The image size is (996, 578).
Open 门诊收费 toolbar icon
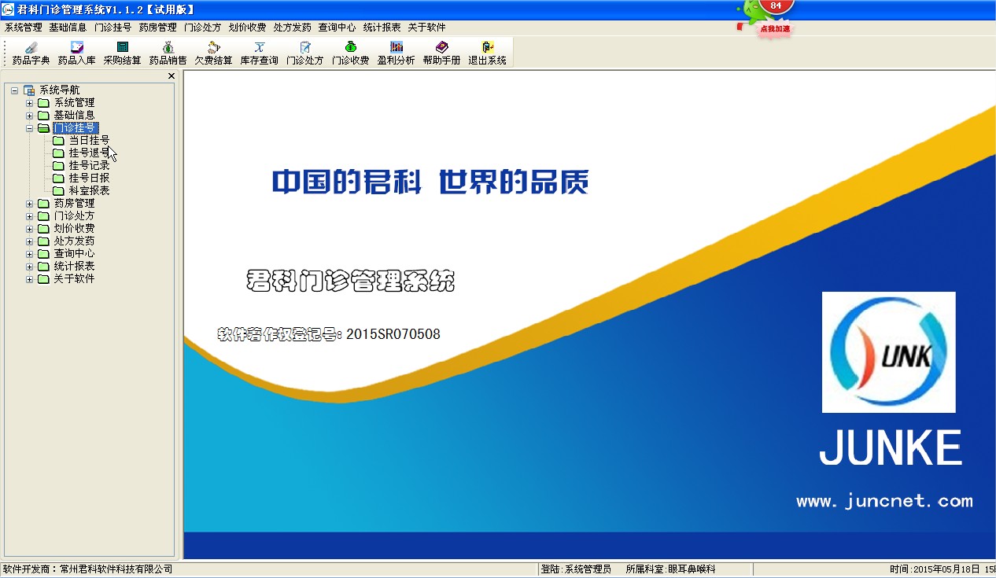pyautogui.click(x=350, y=53)
